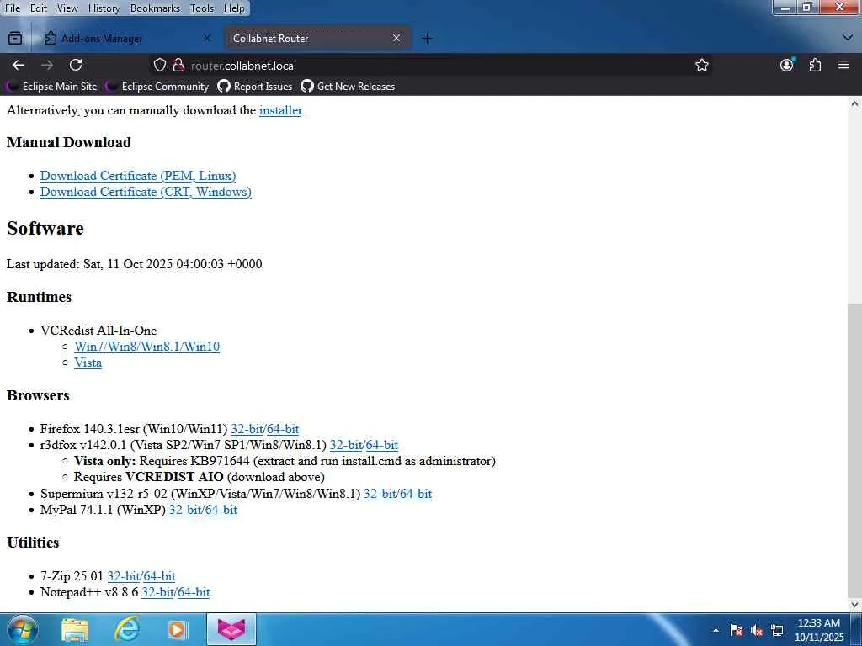Download Supermium v132 32-bit
The height and width of the screenshot is (646, 862).
point(380,494)
